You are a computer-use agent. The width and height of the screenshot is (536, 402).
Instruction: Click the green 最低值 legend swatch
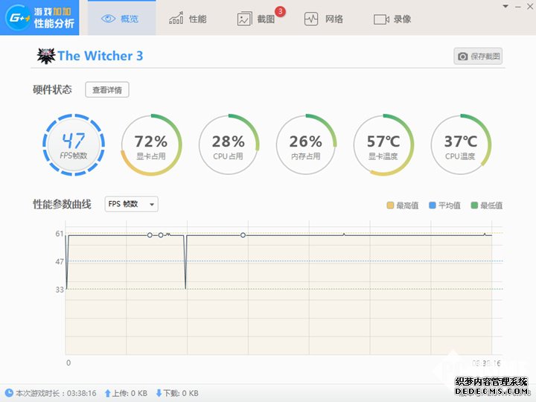click(474, 205)
